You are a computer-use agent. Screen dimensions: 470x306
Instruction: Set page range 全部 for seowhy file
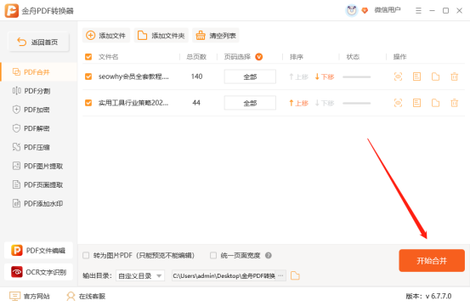click(x=250, y=76)
